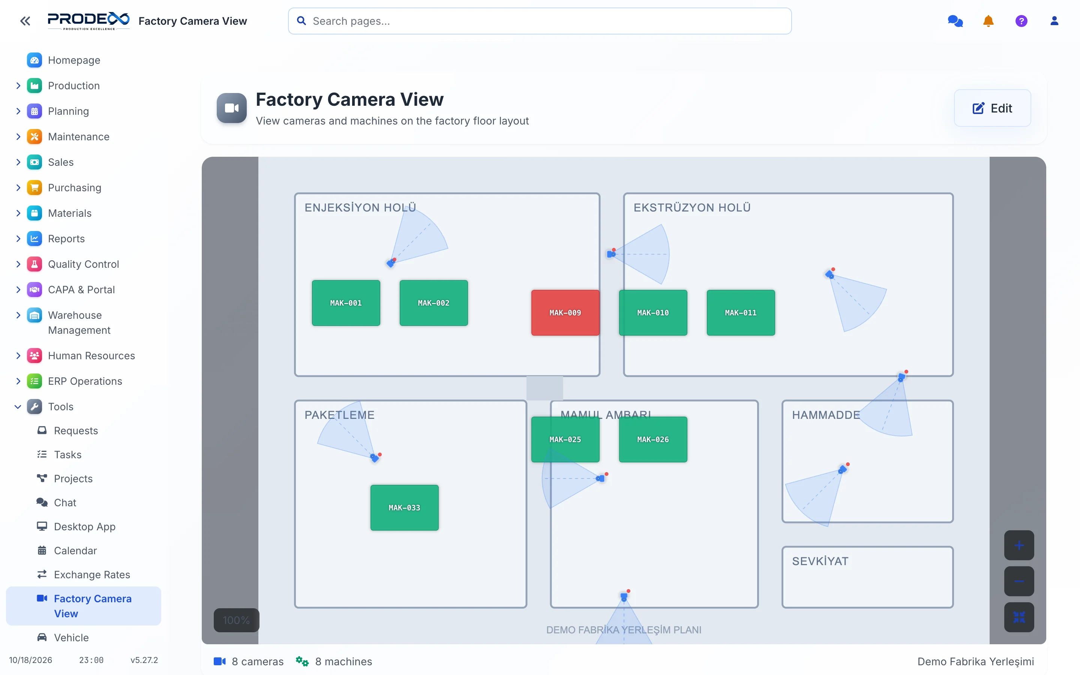The image size is (1080, 675).
Task: Click the Edit button
Action: point(992,108)
